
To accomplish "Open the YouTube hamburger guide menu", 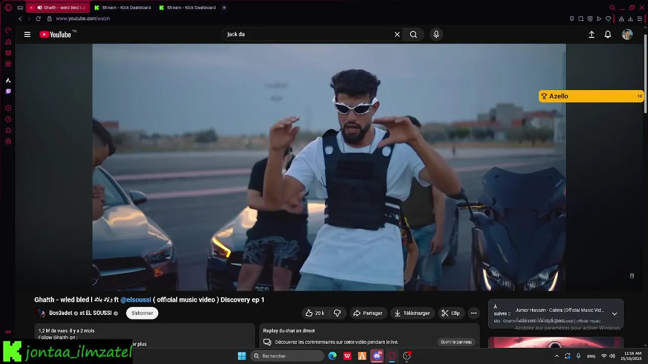I will [27, 34].
